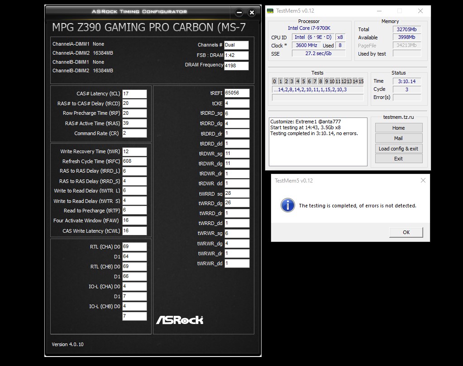
Task: Click the 27.2 sec/Gb SSE value
Action: (318, 53)
